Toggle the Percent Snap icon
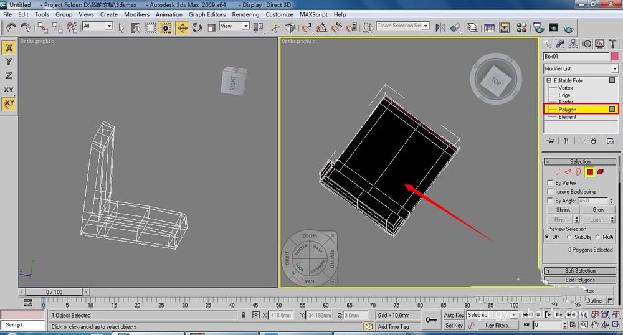 coord(336,27)
